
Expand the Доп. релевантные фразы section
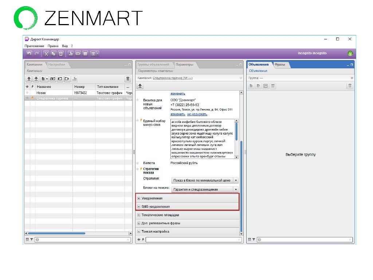pos(139,223)
